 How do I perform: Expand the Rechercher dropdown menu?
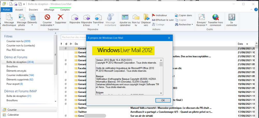pos(192,25)
